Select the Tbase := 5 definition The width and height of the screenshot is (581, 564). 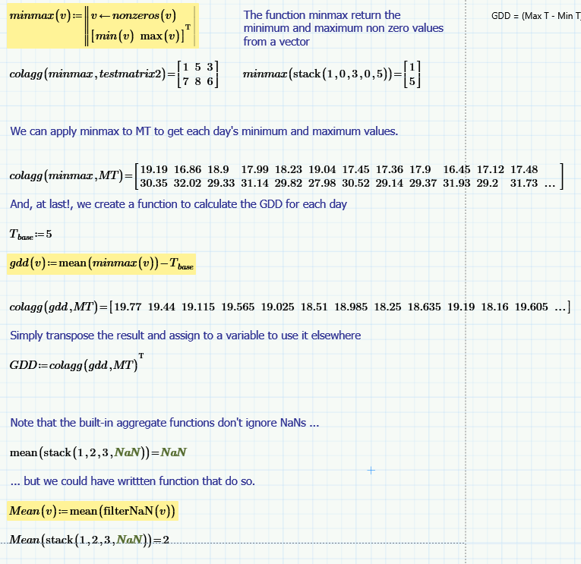click(x=30, y=235)
